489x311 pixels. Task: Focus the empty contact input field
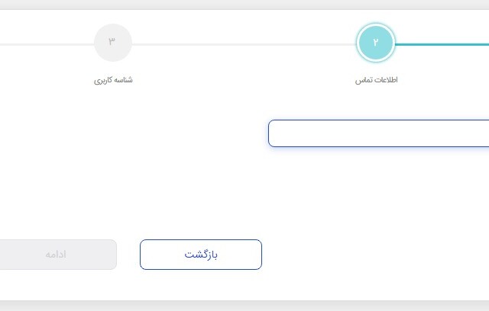378,133
